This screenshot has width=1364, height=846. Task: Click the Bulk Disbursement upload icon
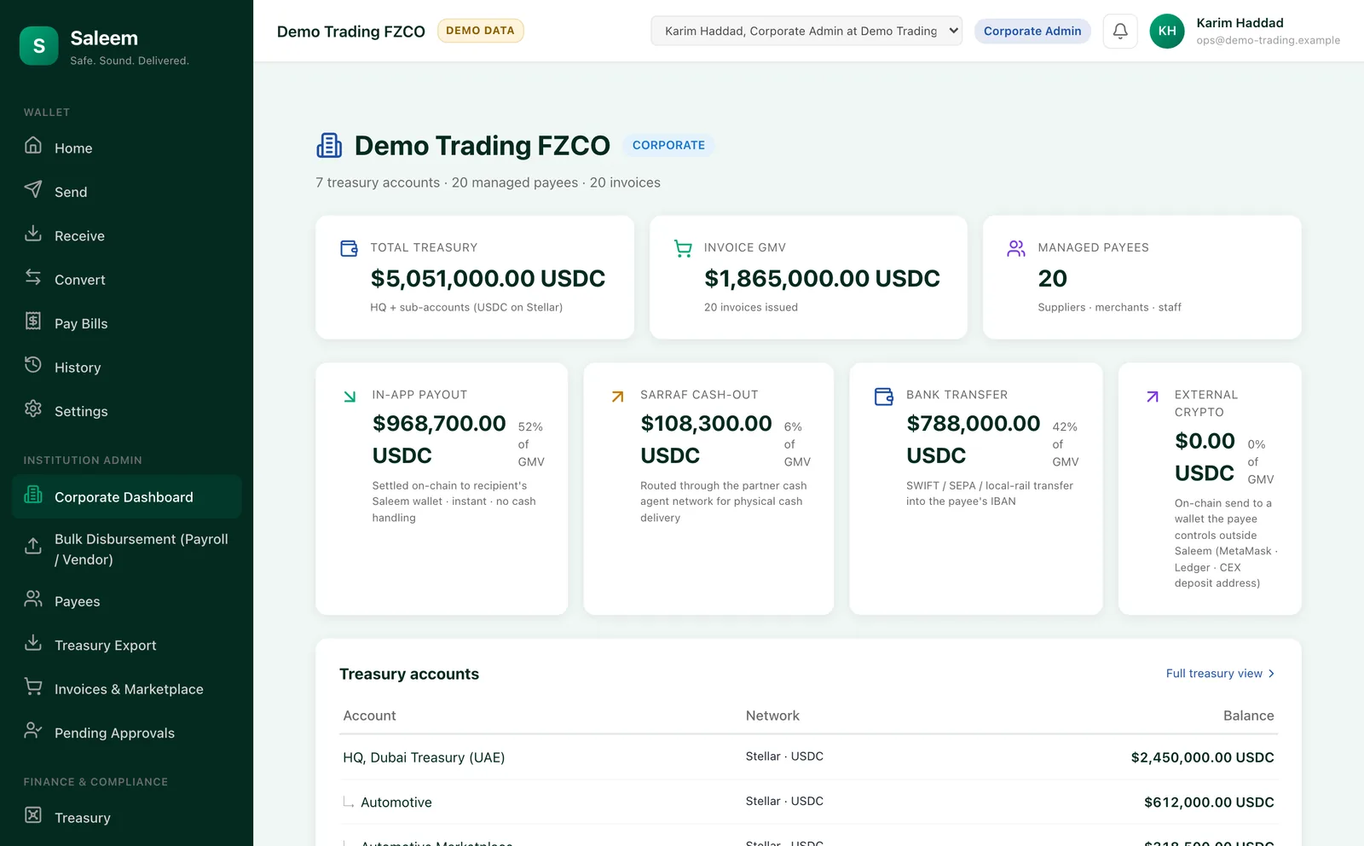33,546
